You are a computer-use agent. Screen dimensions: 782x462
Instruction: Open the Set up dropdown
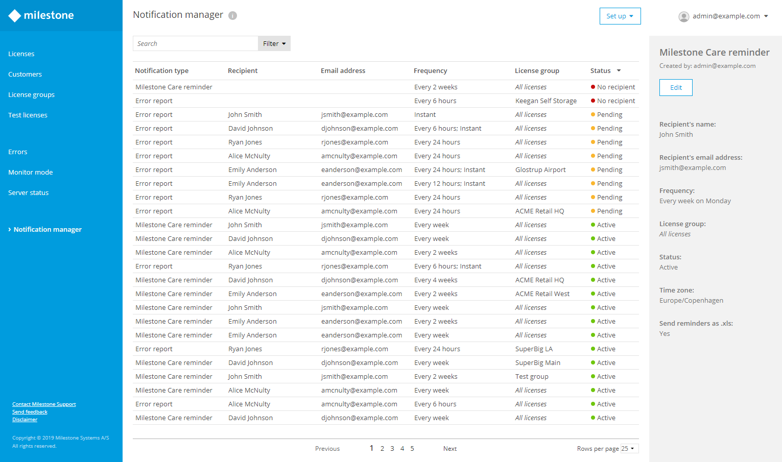[620, 16]
